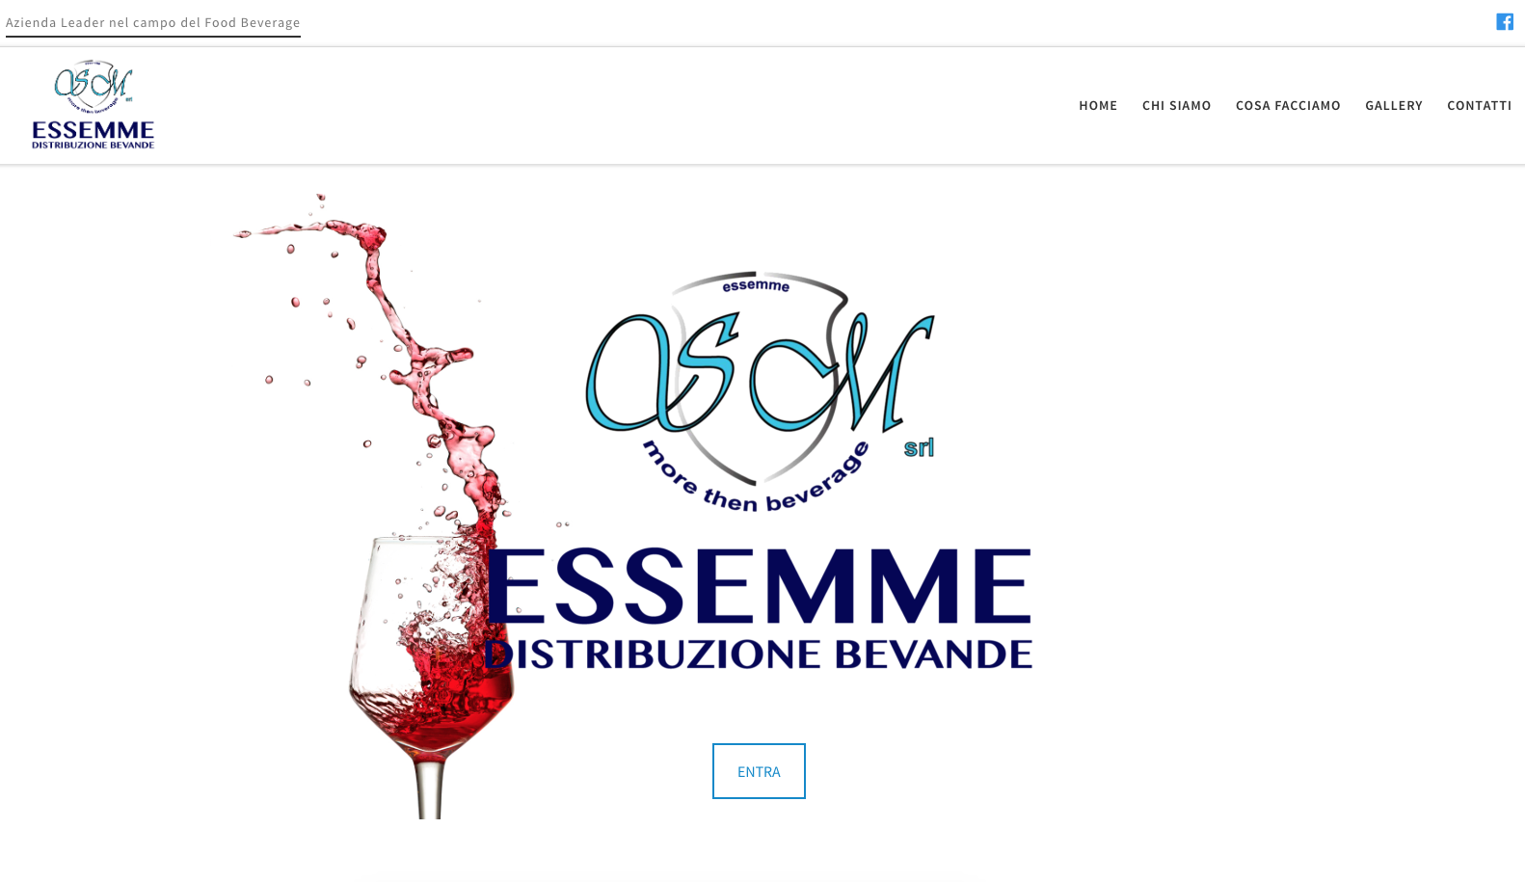The height and width of the screenshot is (882, 1525).
Task: Open the COSA FACCIAMO menu item
Action: (x=1288, y=105)
